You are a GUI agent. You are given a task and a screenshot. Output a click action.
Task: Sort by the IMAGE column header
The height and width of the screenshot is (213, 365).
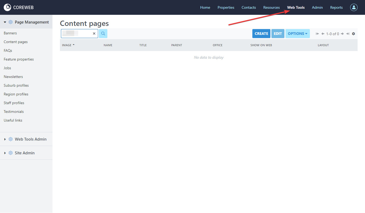(67, 45)
